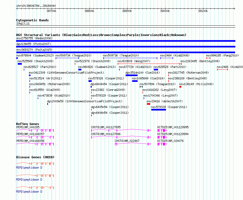Click KCTD15|NM_024076 gene label
Image resolution: width=243 pixels, height=200 pixels.
(170, 141)
